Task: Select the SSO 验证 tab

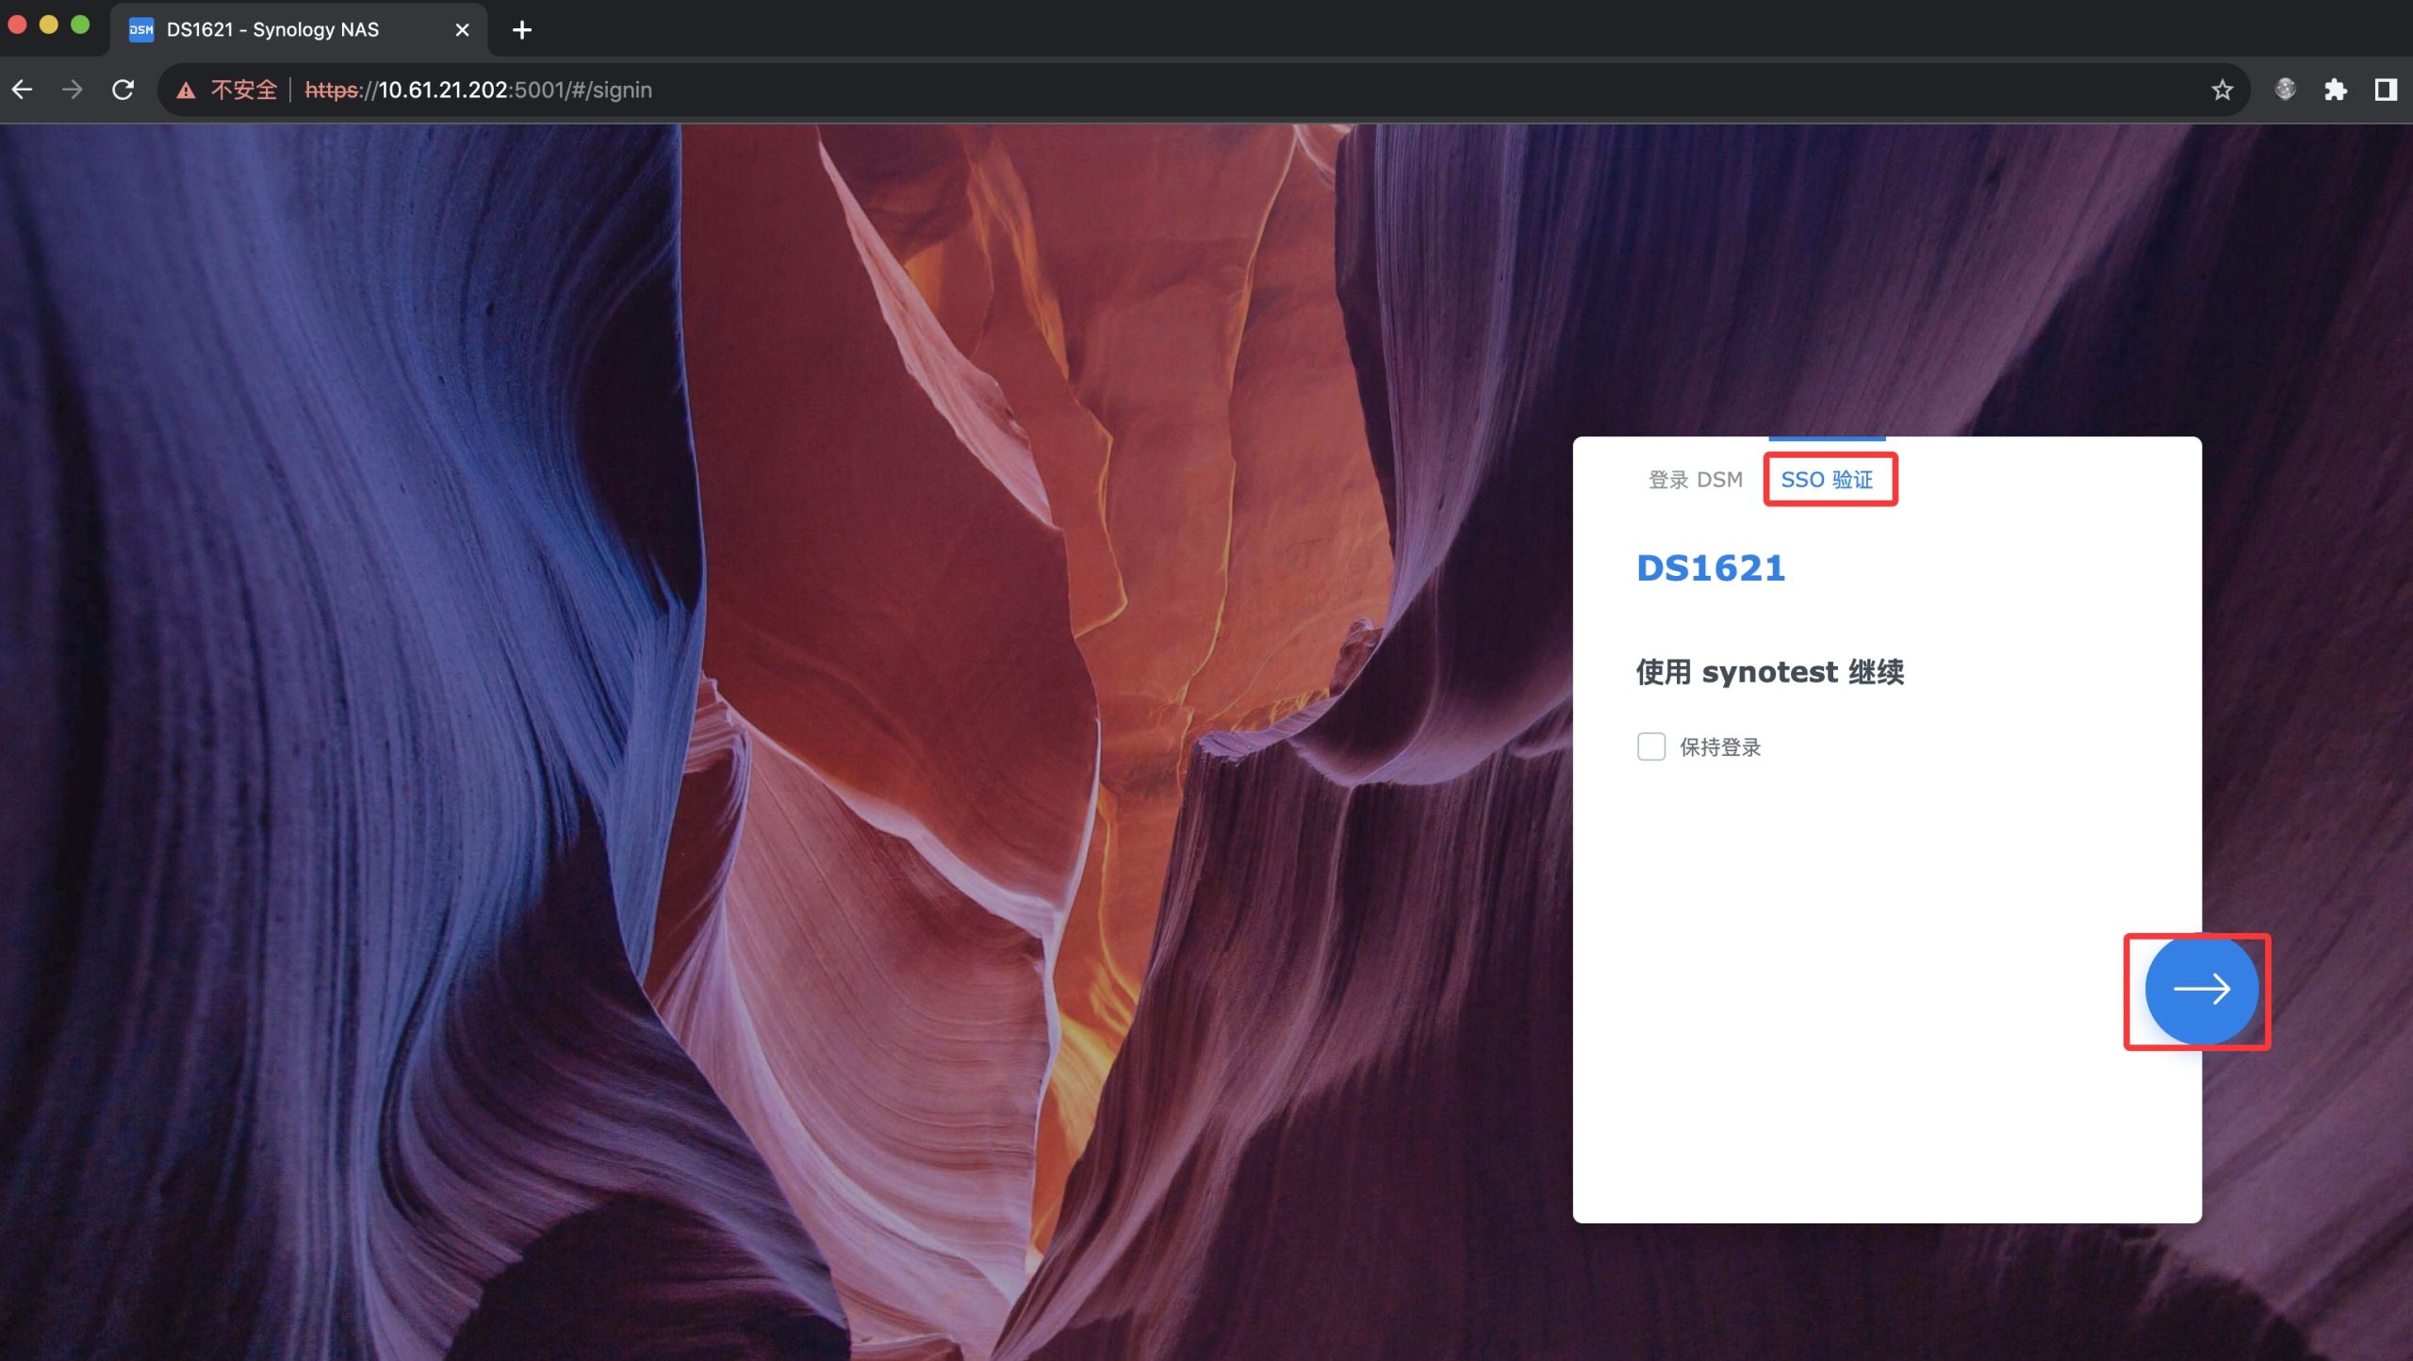Action: coord(1827,480)
